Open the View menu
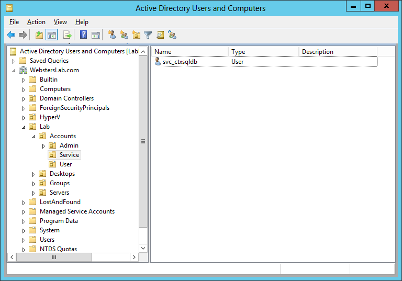This screenshot has width=402, height=281. click(60, 22)
